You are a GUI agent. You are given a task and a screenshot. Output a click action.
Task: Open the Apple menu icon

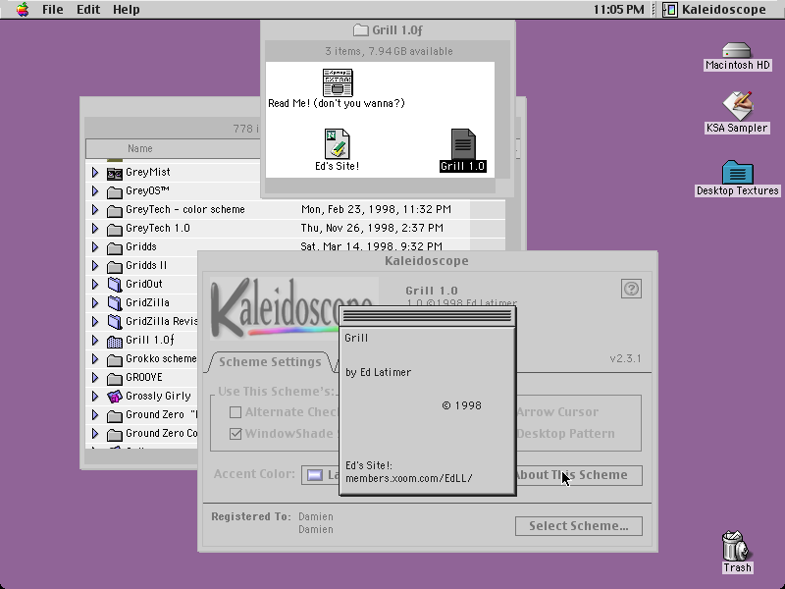[x=22, y=9]
